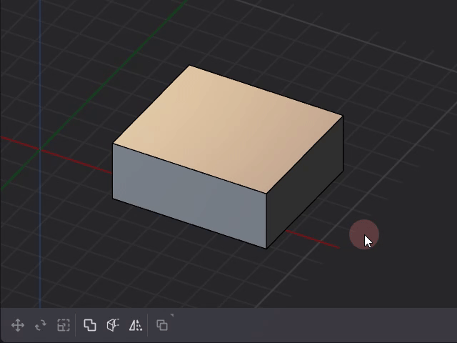Choose the Extrude face tool

[113, 325]
